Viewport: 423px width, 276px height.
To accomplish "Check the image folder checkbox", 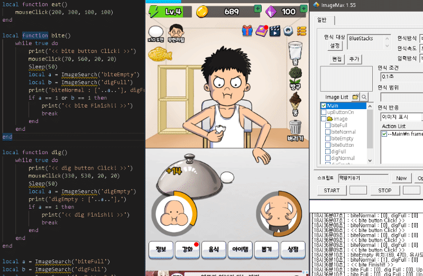I will tap(324, 119).
